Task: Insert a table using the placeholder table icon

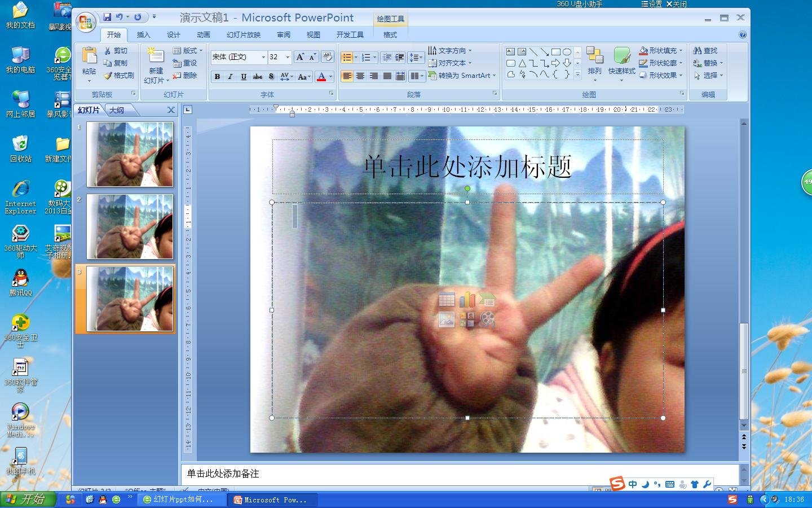Action: [x=447, y=300]
